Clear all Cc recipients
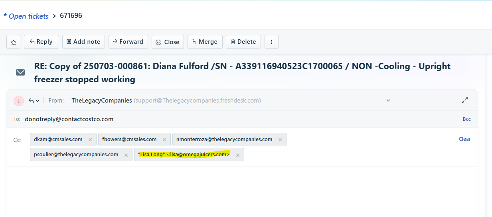The image size is (492, 217). click(464, 139)
